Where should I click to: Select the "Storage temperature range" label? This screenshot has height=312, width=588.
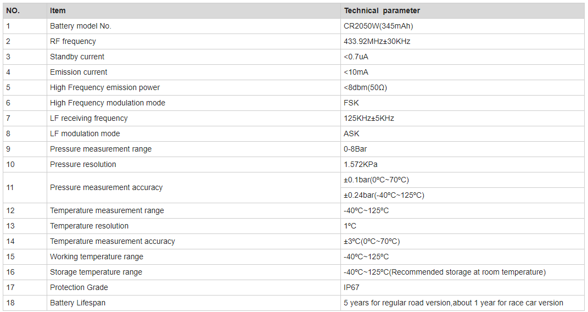[x=96, y=272]
